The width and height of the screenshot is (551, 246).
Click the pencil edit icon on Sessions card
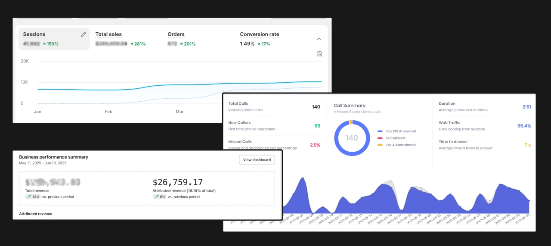[84, 34]
